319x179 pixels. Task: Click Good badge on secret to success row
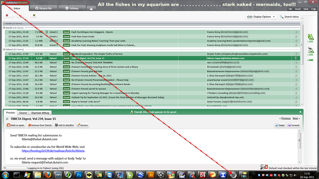[x=66, y=89]
